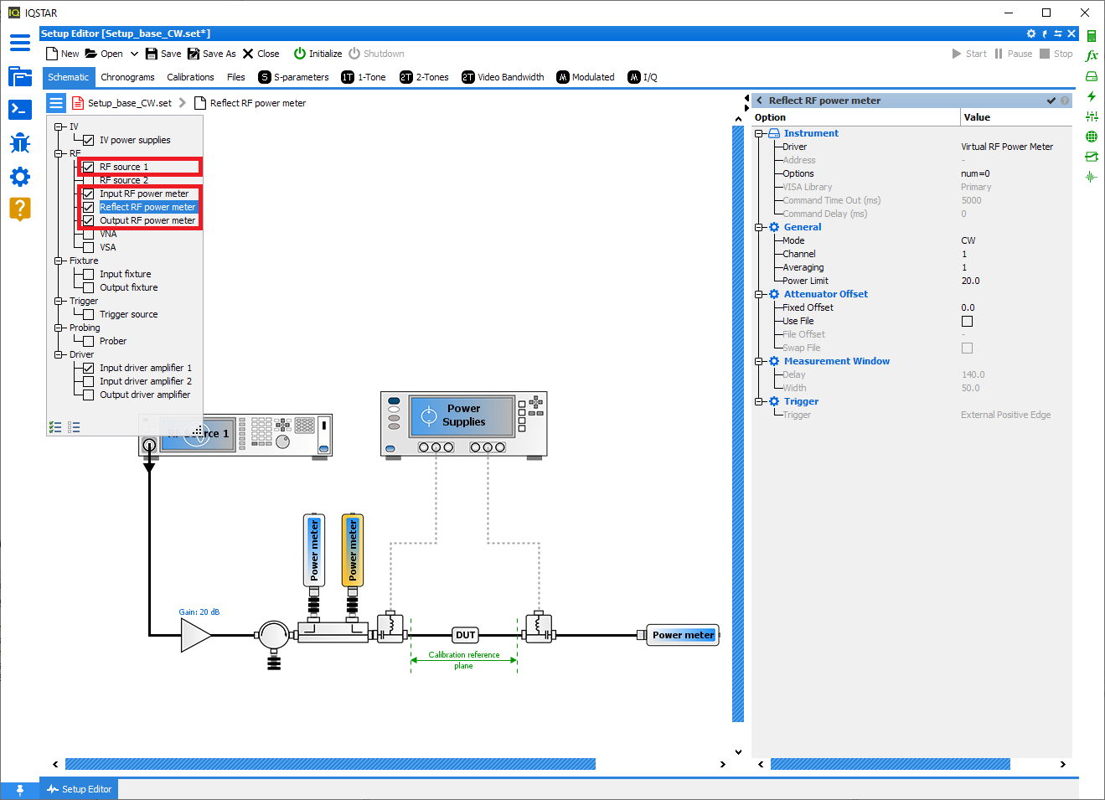Check the Use File checkbox
Screen dimensions: 1105x800
tap(967, 321)
